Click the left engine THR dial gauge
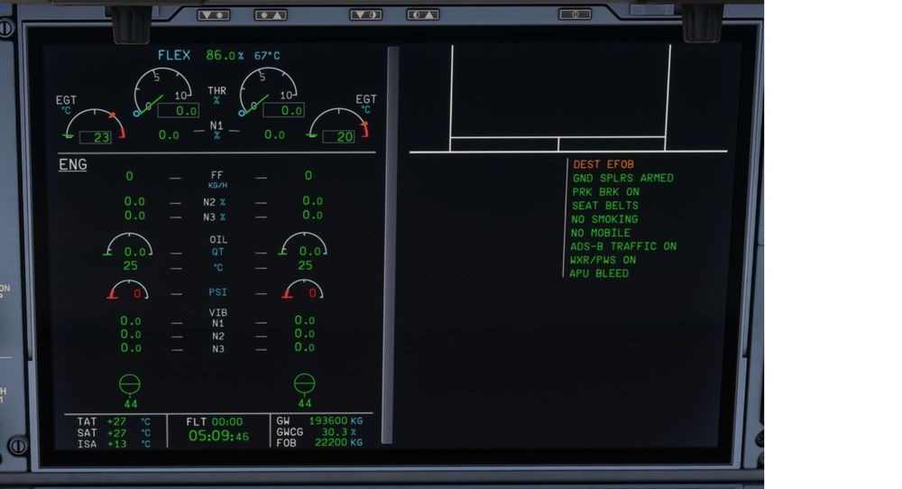 (x=162, y=92)
